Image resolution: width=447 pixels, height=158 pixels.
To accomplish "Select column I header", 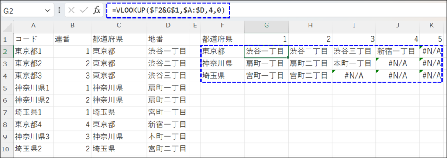I will [354, 26].
